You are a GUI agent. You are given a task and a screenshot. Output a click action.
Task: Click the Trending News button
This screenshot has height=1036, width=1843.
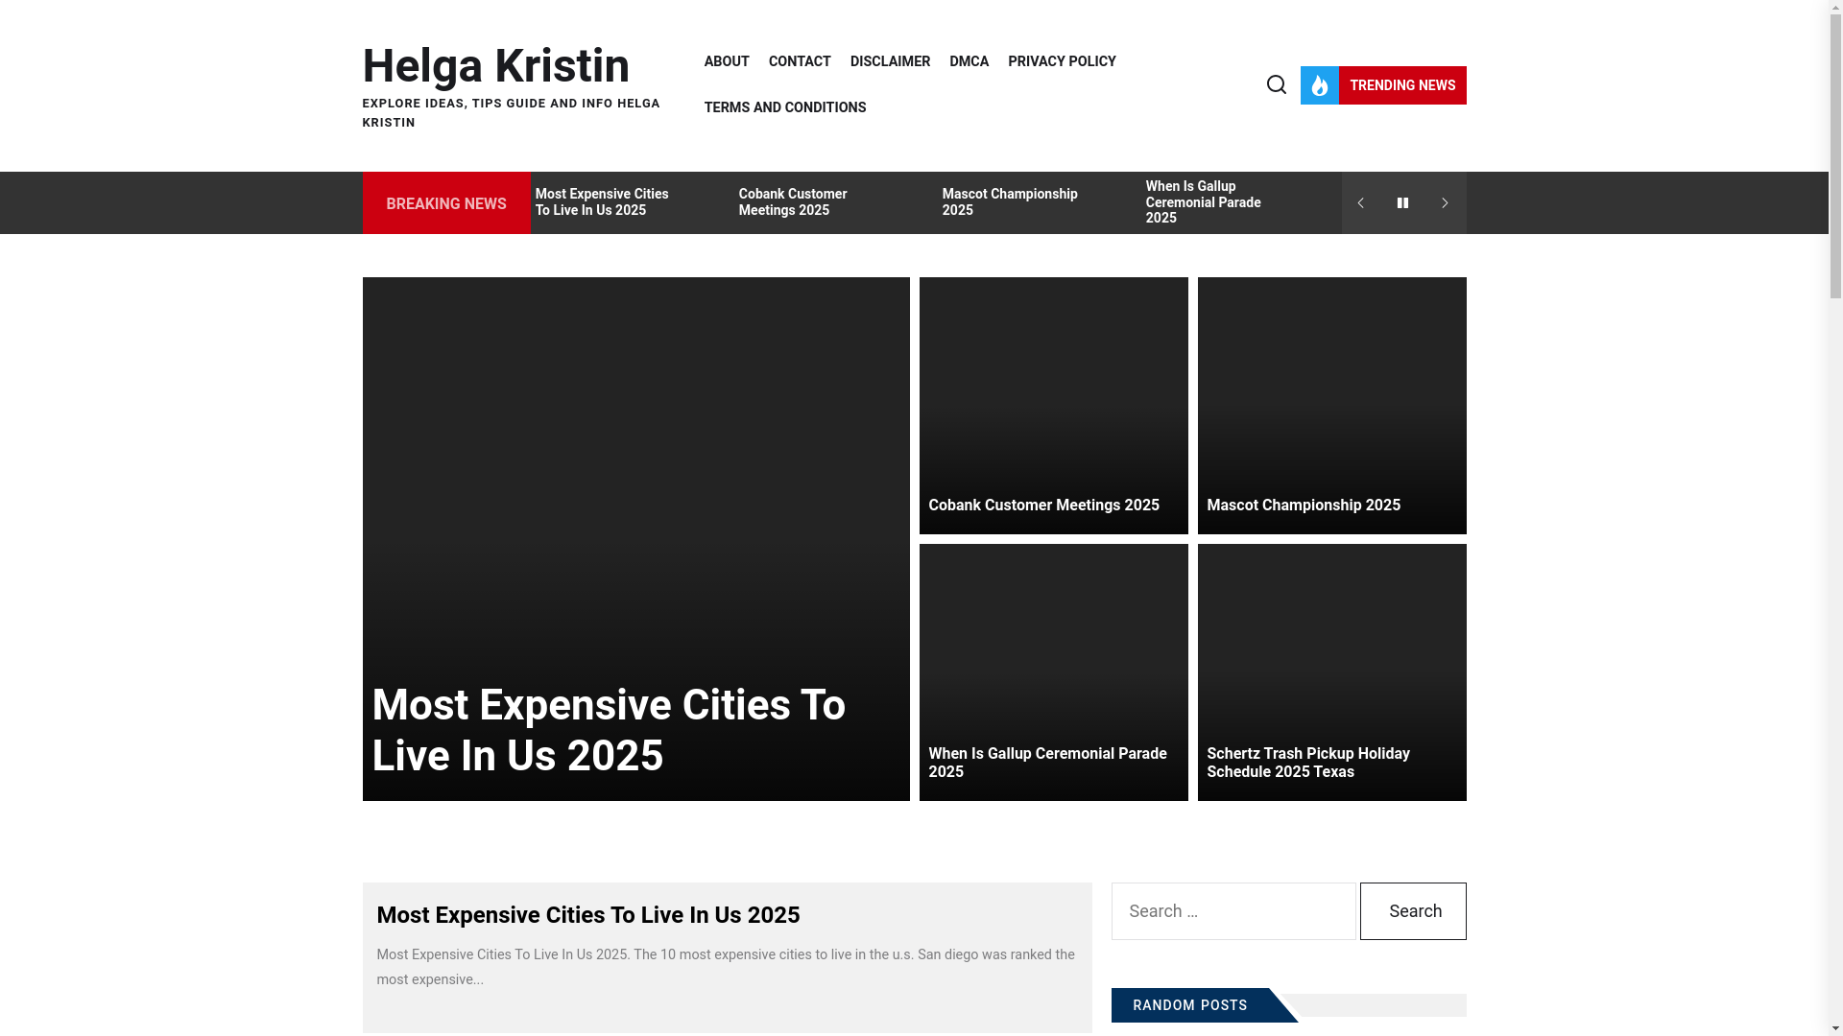(1401, 85)
